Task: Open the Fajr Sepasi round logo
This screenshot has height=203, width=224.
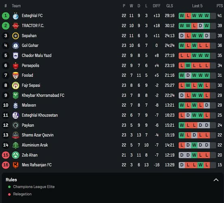Action: pyautogui.click(x=15, y=86)
